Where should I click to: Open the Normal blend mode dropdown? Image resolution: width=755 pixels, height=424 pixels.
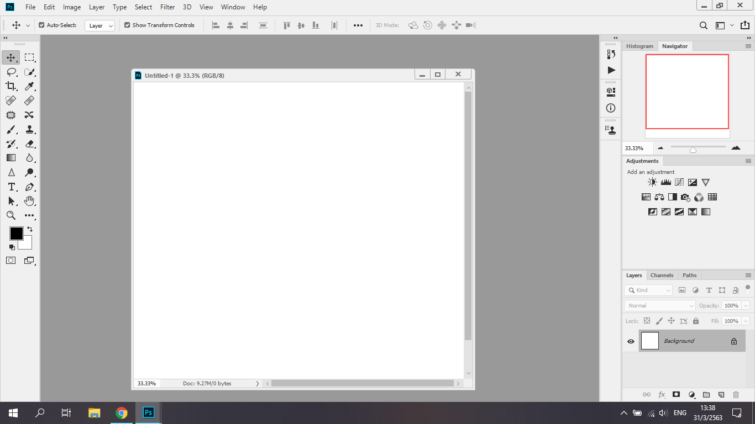(x=660, y=305)
